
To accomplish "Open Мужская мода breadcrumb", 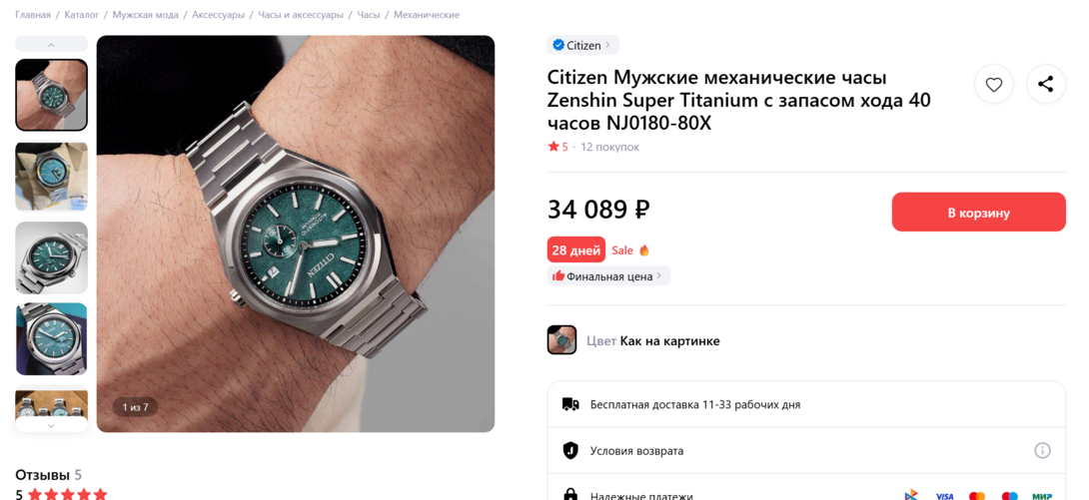I will pos(145,15).
